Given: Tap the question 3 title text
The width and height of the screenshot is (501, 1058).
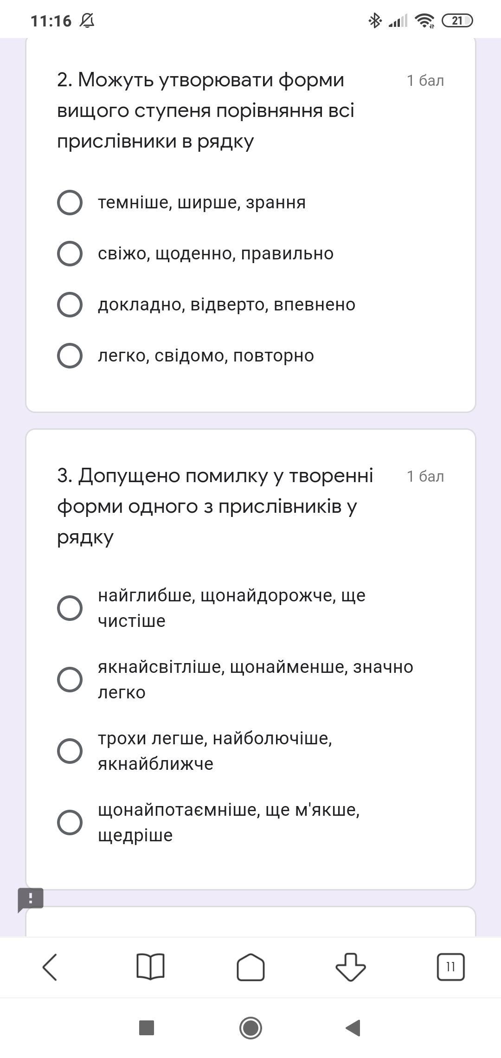Looking at the screenshot, I should (x=215, y=506).
